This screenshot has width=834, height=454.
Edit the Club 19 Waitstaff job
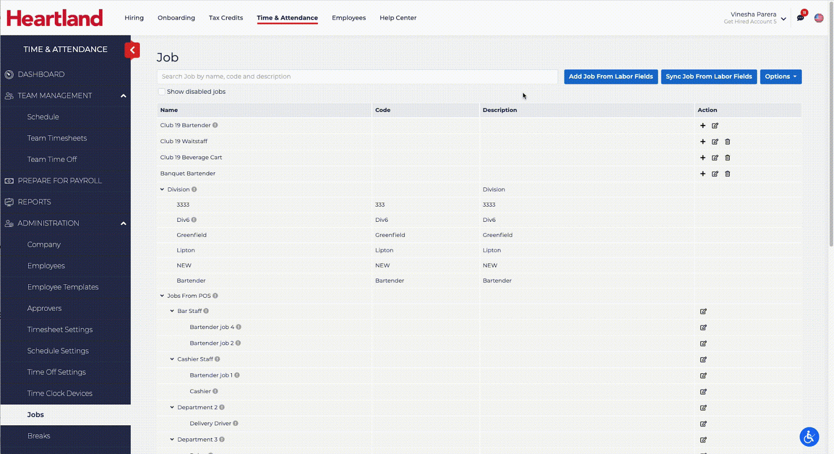click(715, 142)
